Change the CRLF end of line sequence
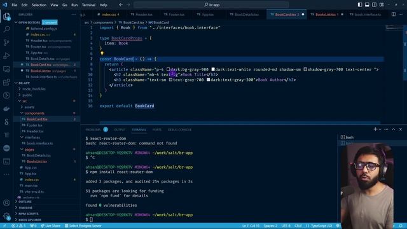This screenshot has height=229, width=407. point(298,226)
